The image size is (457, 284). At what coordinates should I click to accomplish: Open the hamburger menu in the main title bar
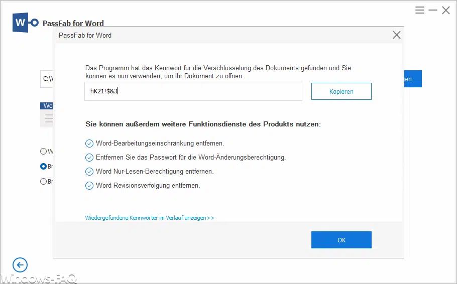pos(420,10)
